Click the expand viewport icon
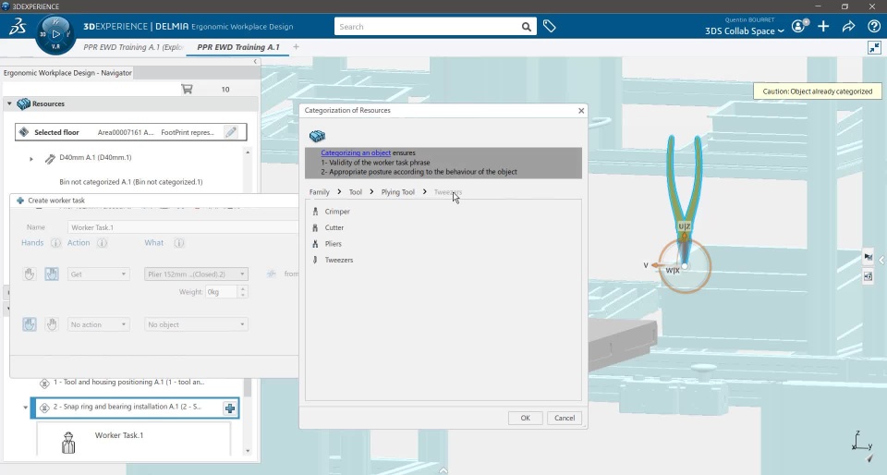 click(874, 47)
